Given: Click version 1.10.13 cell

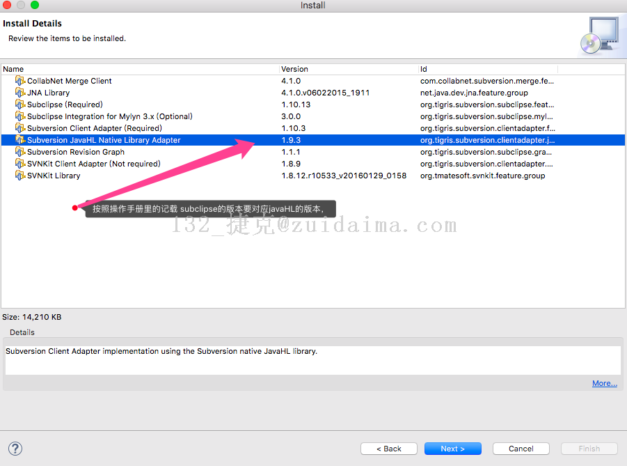Looking at the screenshot, I should 296,104.
